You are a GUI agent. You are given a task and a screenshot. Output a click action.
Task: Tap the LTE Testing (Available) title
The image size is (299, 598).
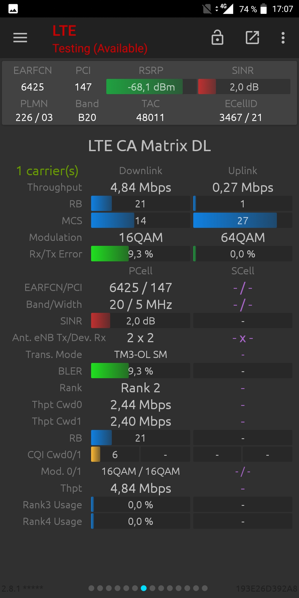tap(100, 39)
